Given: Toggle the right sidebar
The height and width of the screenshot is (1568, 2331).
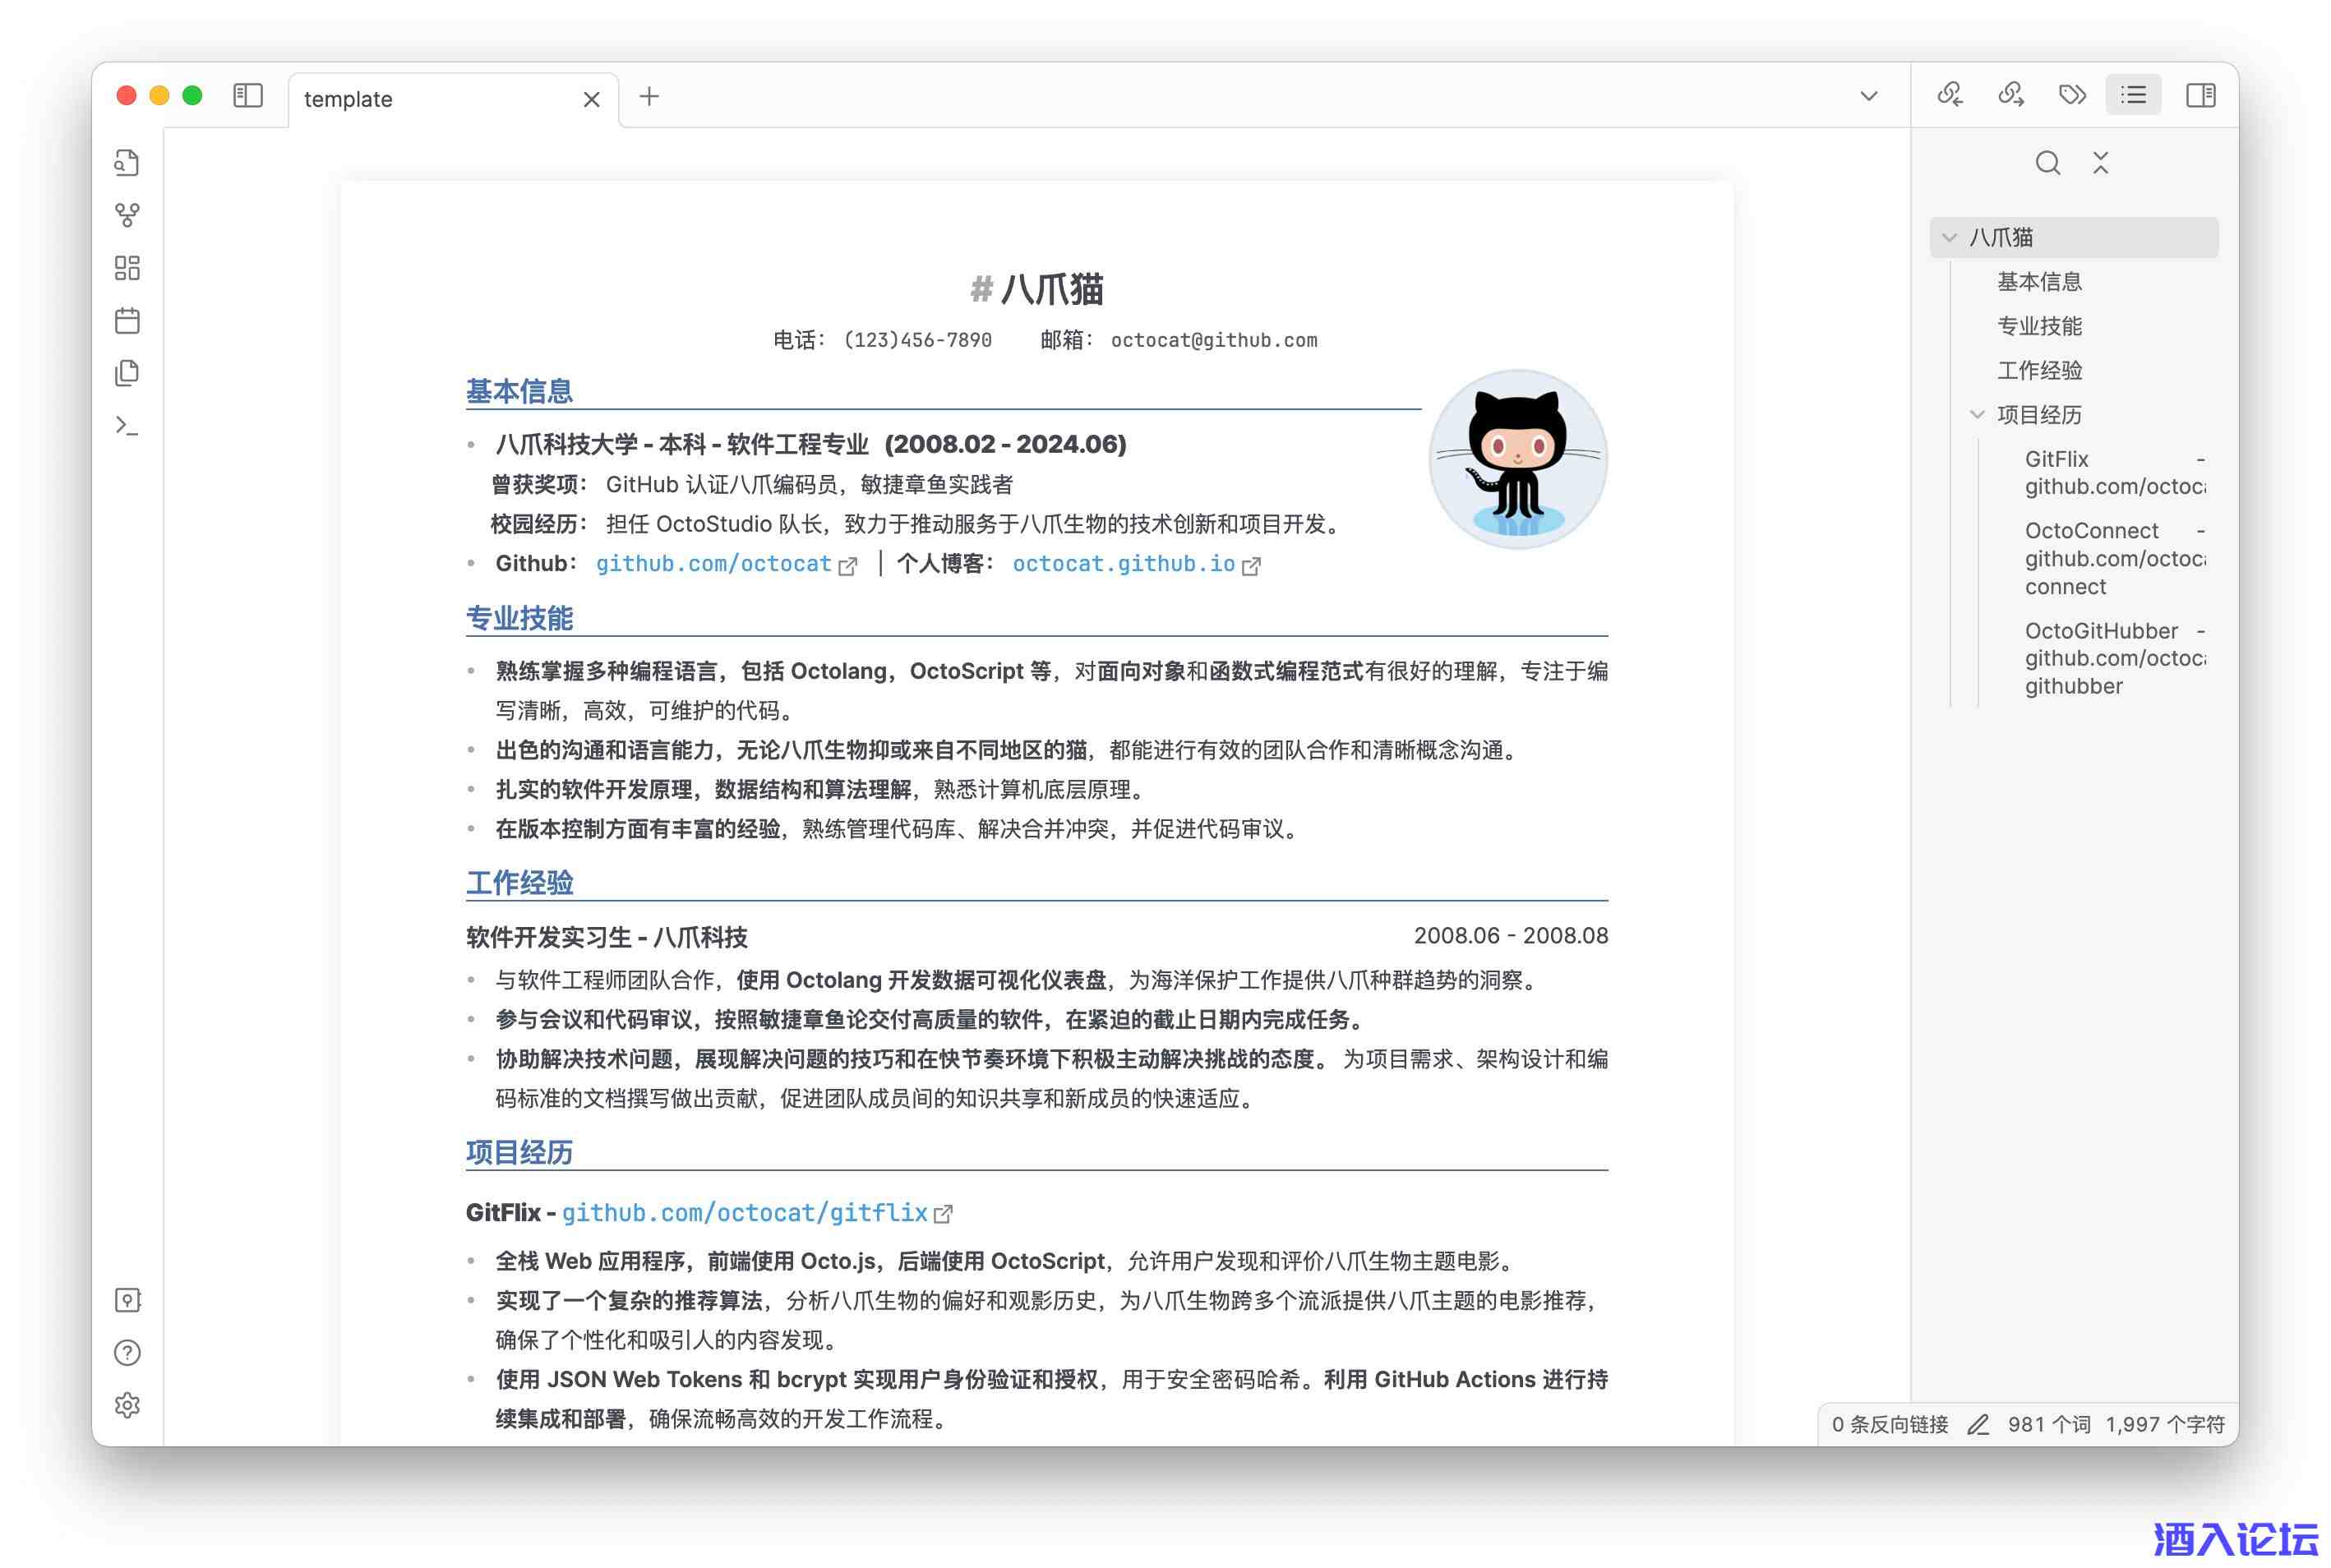Looking at the screenshot, I should (x=2200, y=95).
